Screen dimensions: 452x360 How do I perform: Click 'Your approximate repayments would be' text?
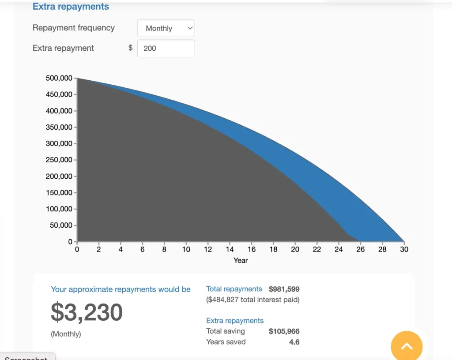(121, 289)
